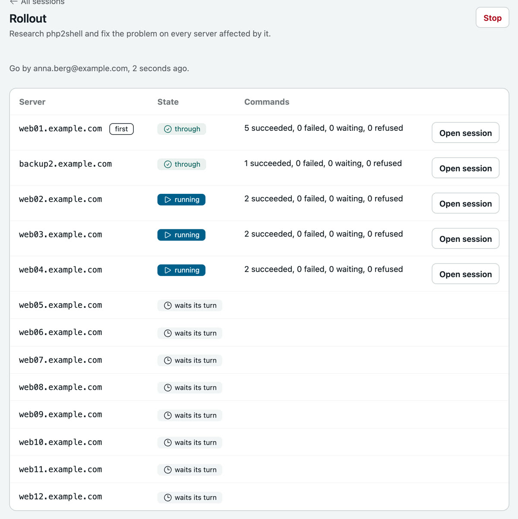
Task: Click the through checkmark icon for backup2
Action: point(168,165)
